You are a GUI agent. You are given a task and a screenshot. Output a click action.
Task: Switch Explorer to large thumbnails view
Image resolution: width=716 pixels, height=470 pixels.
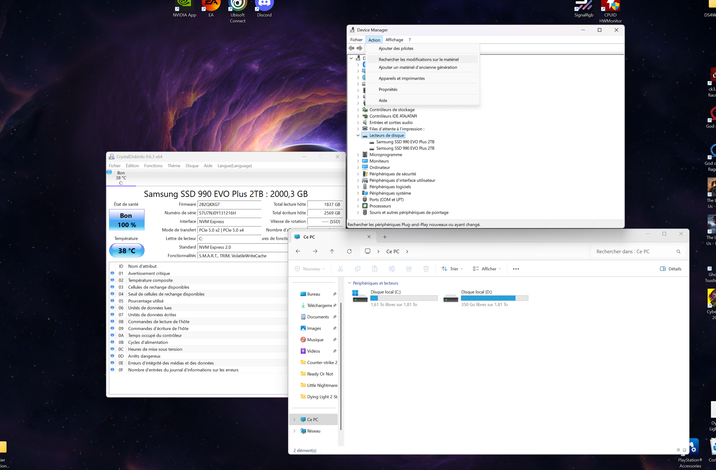point(684,450)
